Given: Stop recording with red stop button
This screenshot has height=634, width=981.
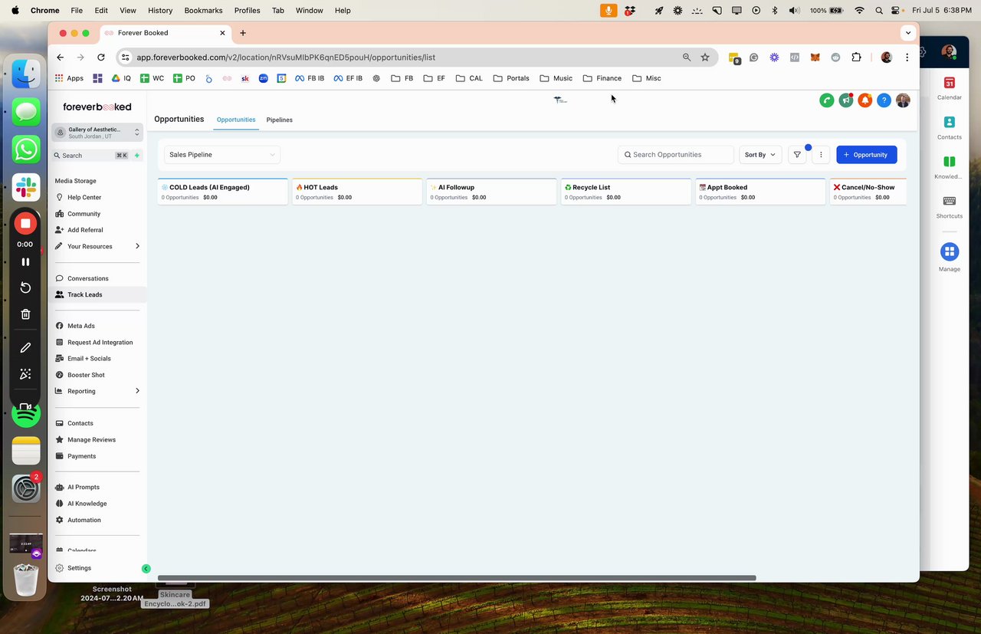Looking at the screenshot, I should [25, 223].
